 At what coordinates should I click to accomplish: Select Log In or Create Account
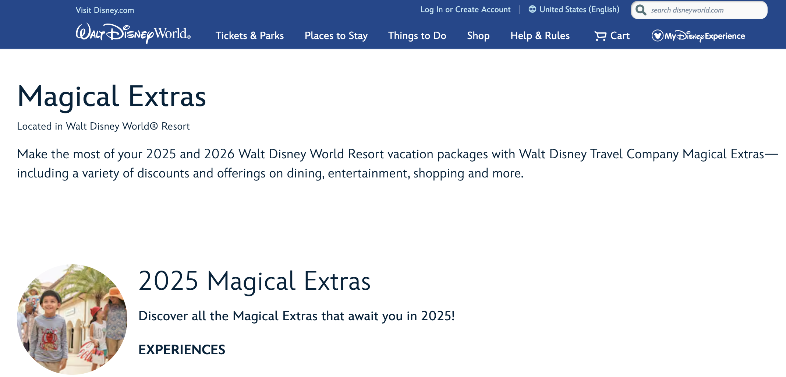coord(465,10)
